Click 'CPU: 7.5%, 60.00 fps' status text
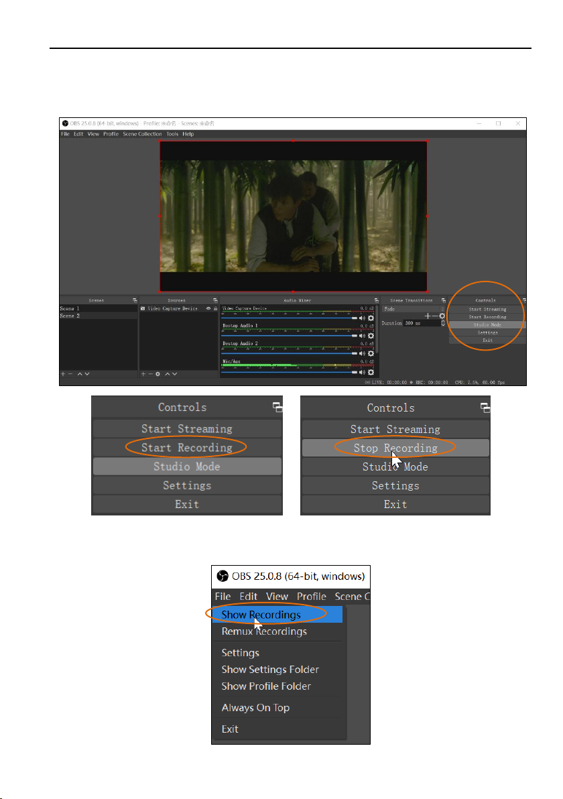 [x=479, y=382]
